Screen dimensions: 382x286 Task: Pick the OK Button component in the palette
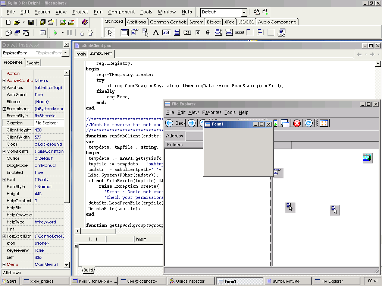coord(187,32)
